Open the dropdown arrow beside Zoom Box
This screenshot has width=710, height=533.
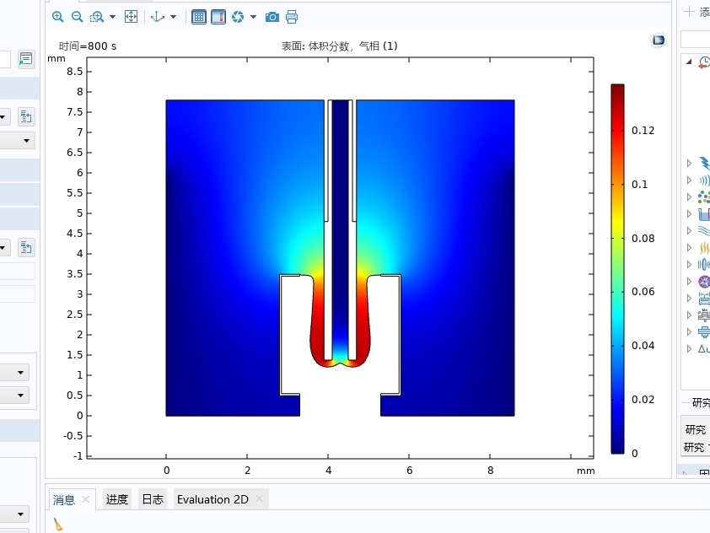113,17
